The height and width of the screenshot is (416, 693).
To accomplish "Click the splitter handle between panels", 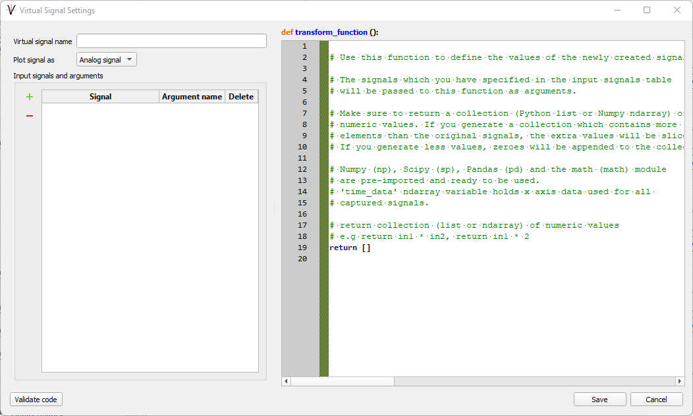I will (274, 208).
